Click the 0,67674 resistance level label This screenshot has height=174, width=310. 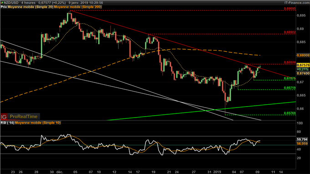click(289, 62)
